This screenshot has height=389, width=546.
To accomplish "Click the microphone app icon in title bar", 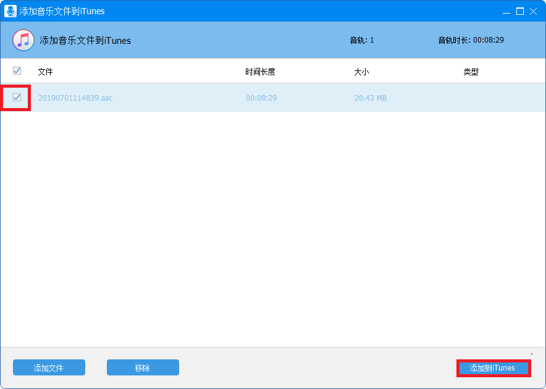I will (x=10, y=11).
